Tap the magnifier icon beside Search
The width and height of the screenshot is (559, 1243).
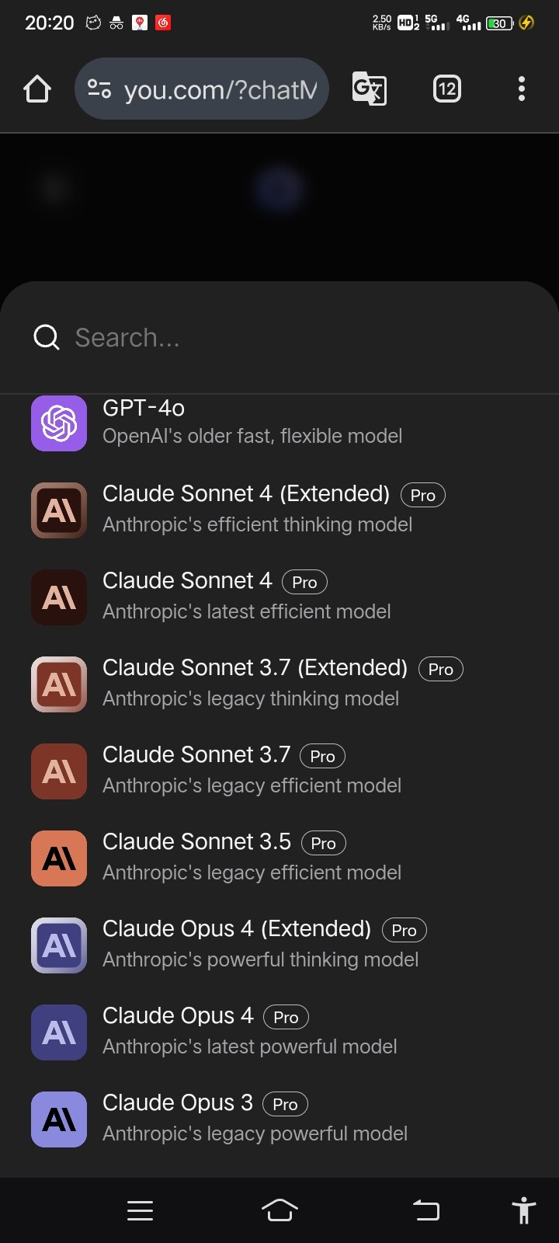pos(47,337)
